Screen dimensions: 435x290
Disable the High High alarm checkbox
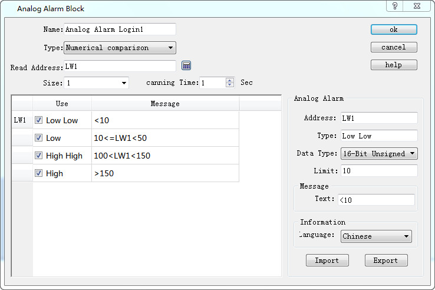[38, 156]
